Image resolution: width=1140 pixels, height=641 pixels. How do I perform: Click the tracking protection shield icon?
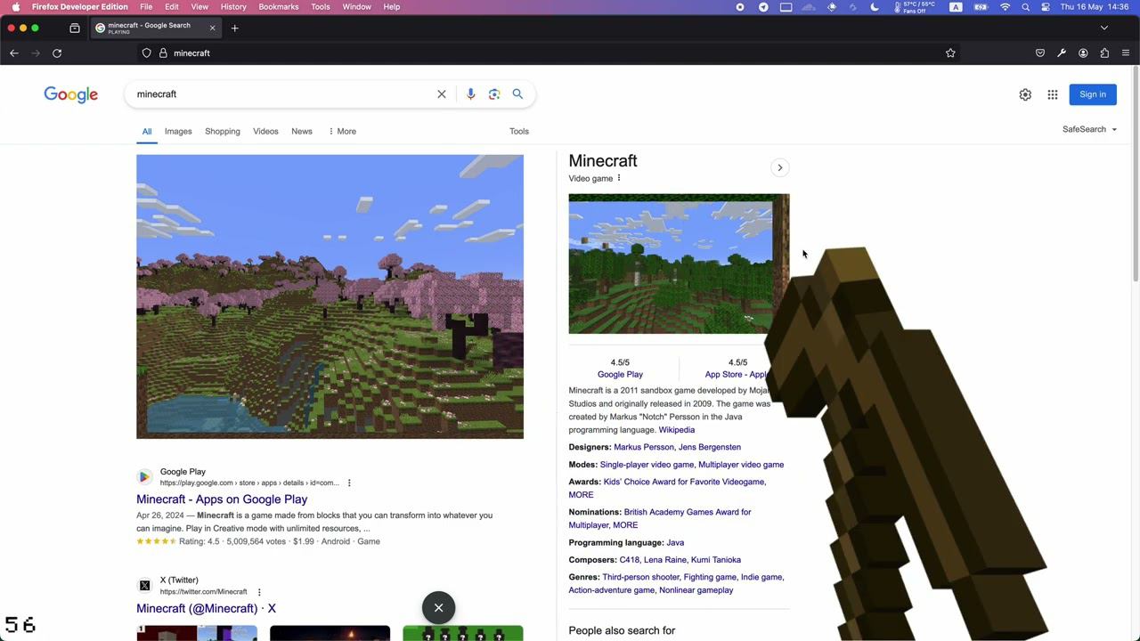[x=147, y=53]
